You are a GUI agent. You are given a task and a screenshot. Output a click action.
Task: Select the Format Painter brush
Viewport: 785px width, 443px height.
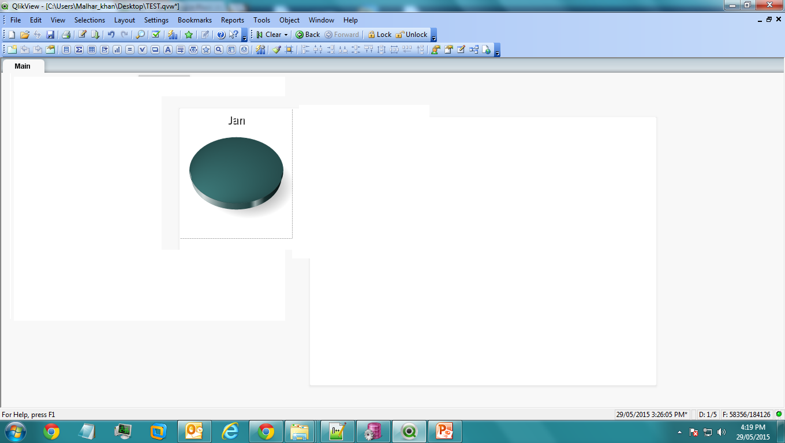pyautogui.click(x=276, y=50)
